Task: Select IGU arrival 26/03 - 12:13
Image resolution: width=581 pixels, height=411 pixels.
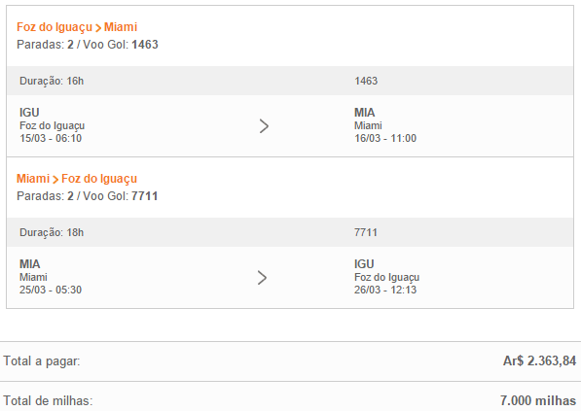Action: point(385,290)
